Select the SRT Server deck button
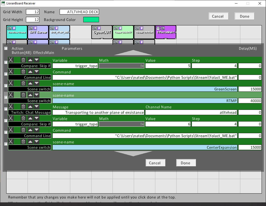This screenshot has width=266, height=206. click(38, 32)
